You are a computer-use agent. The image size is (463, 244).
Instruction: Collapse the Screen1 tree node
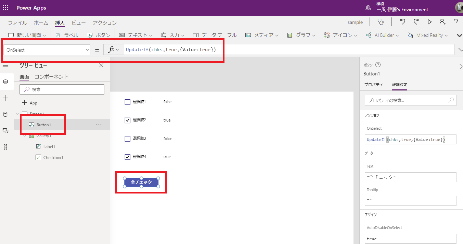(18, 114)
